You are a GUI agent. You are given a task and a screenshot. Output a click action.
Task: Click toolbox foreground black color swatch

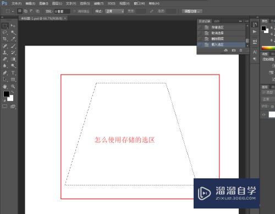click(x=6, y=94)
